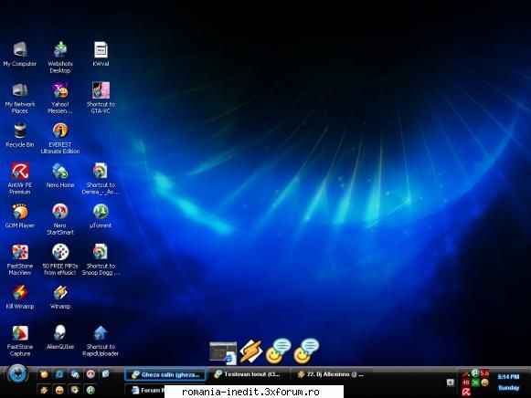Launch AlienGUIse
This screenshot has height=398, width=531.
60,337
